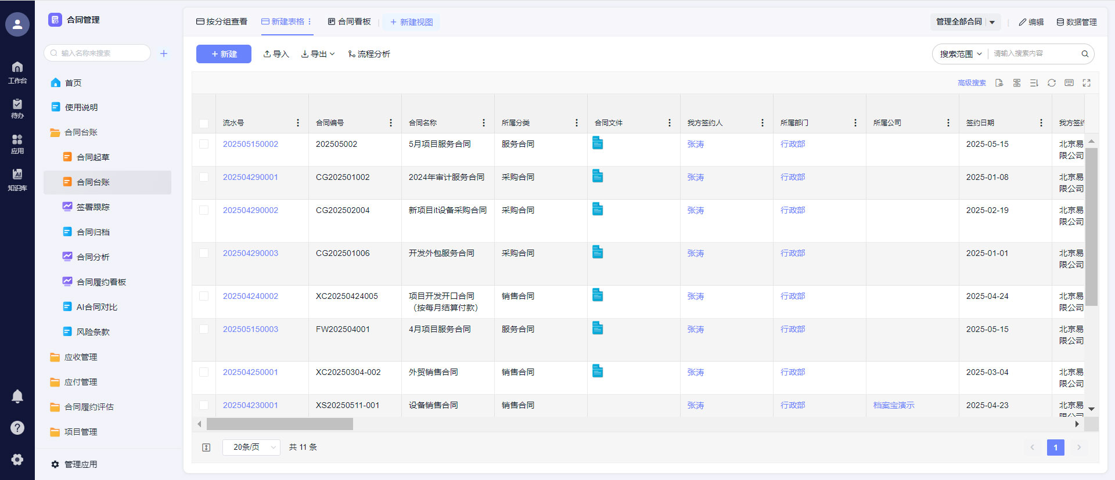Click the plus icon beside the name search
This screenshot has width=1115, height=480.
pyautogui.click(x=164, y=53)
